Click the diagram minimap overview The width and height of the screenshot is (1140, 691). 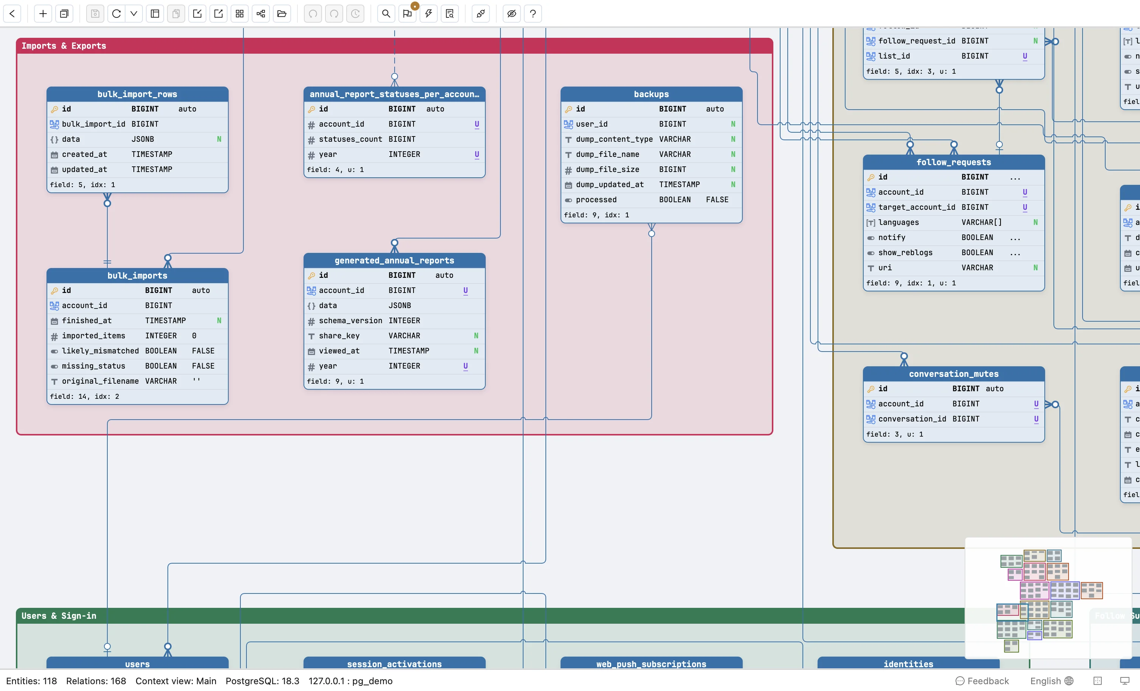(x=1048, y=598)
